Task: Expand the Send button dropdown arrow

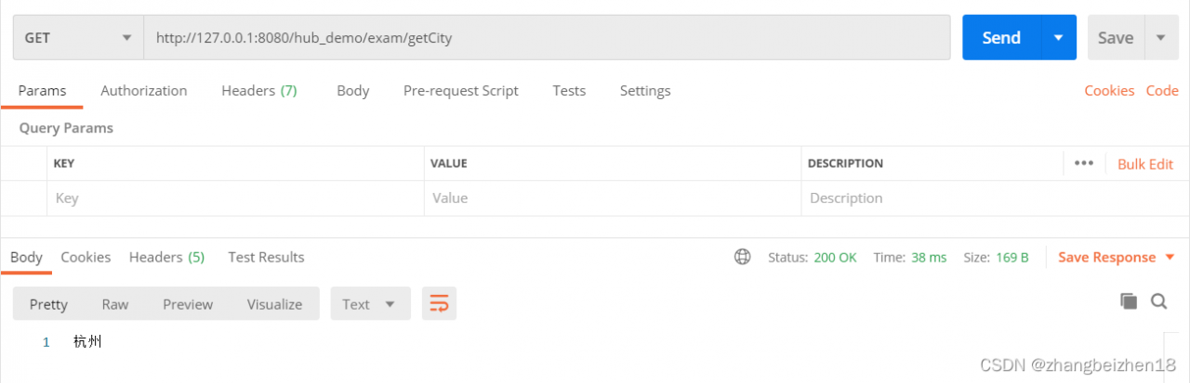Action: pyautogui.click(x=1058, y=38)
